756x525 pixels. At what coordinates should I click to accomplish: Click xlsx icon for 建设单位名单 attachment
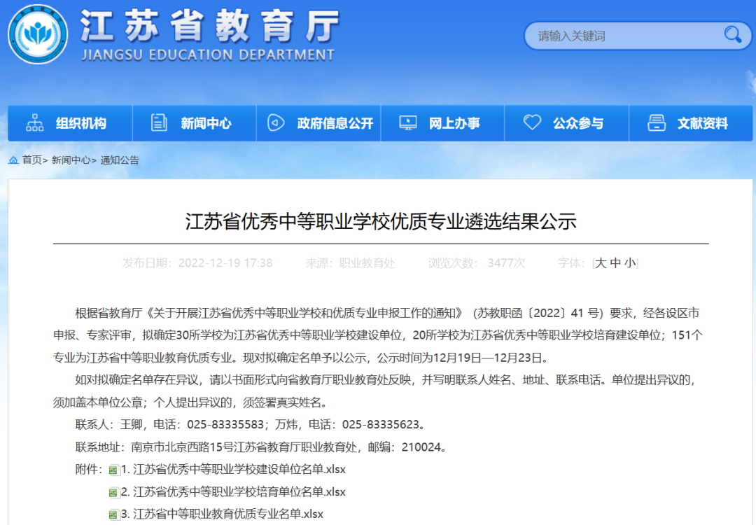(x=114, y=470)
